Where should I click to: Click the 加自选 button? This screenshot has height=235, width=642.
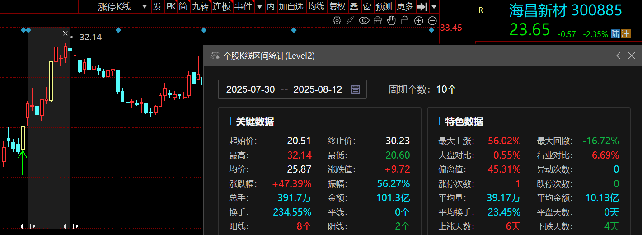click(291, 6)
